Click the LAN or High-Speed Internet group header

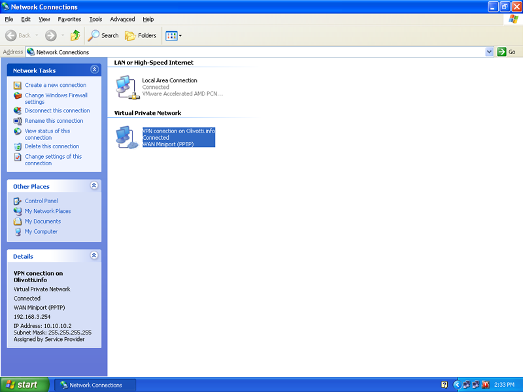(x=154, y=62)
